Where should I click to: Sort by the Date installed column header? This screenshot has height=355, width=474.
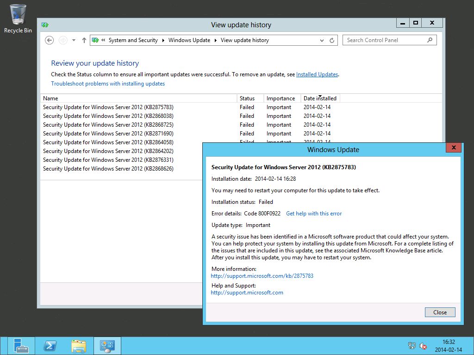tap(320, 98)
